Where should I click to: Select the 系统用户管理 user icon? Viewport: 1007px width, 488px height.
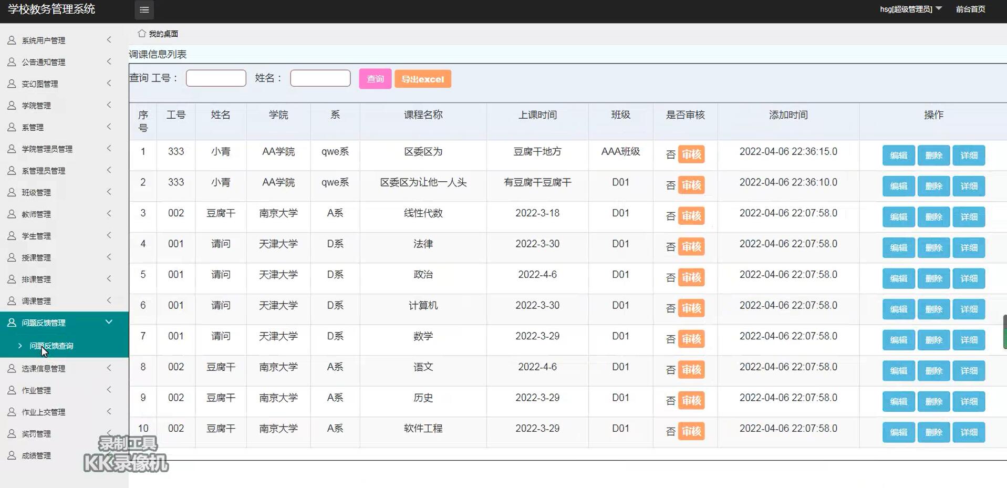coord(12,39)
